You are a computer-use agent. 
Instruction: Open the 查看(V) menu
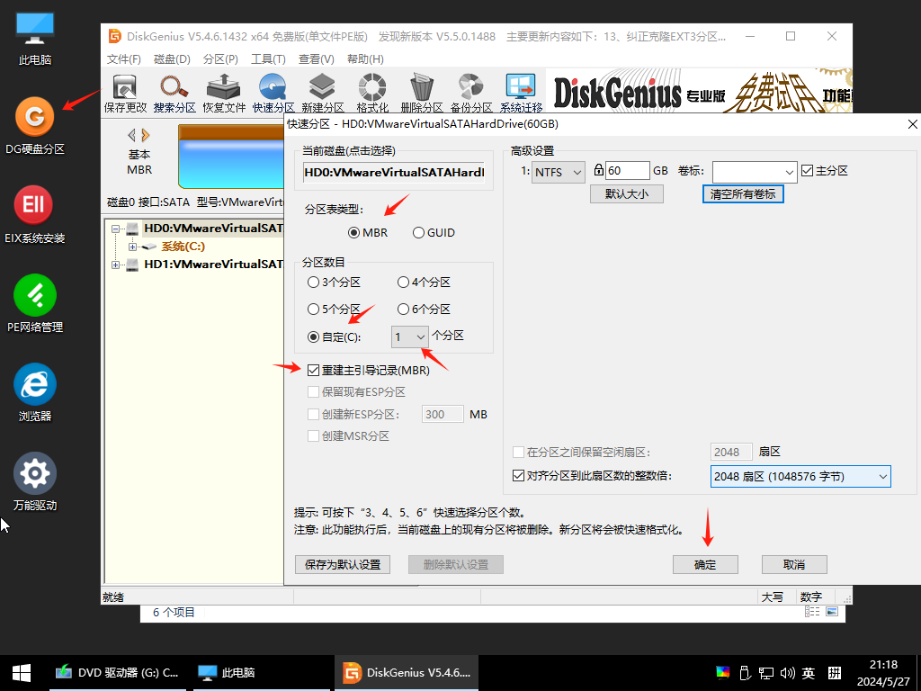coord(316,59)
